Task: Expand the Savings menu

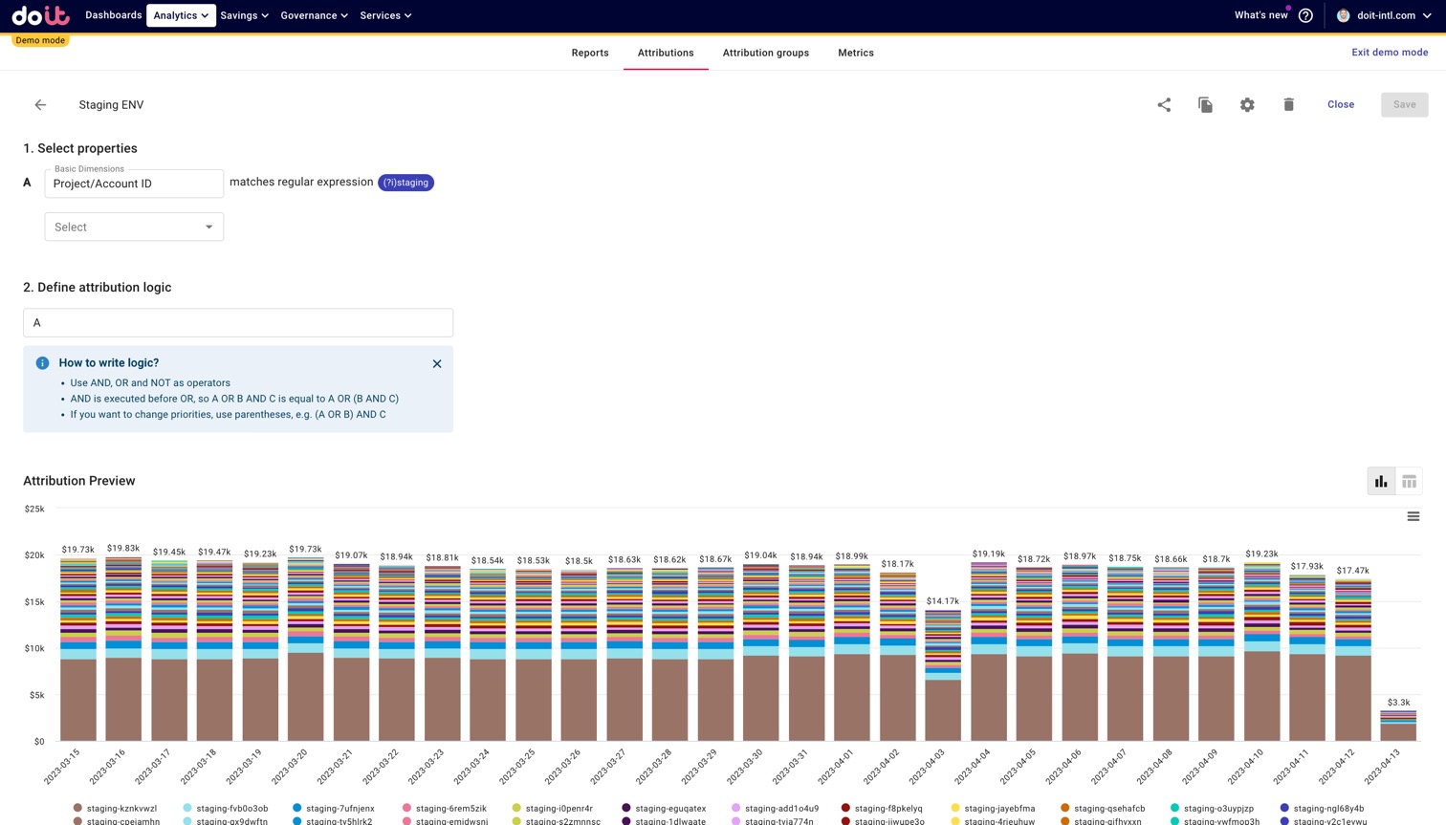Action: pos(244,15)
